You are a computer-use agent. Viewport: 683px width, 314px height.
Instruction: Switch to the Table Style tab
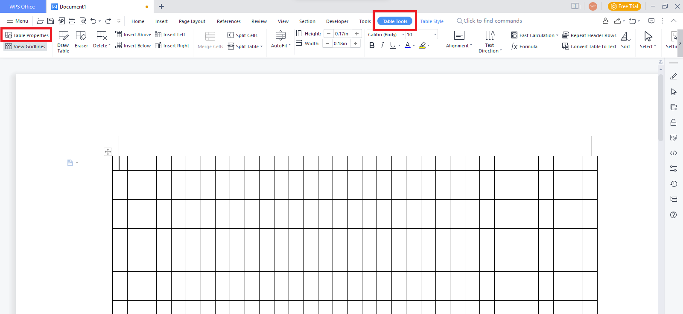(x=432, y=21)
